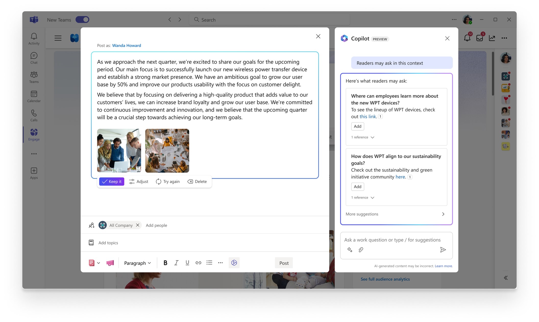This screenshot has height=322, width=539.
Task: Open Calendar from the left sidebar
Action: tap(33, 96)
